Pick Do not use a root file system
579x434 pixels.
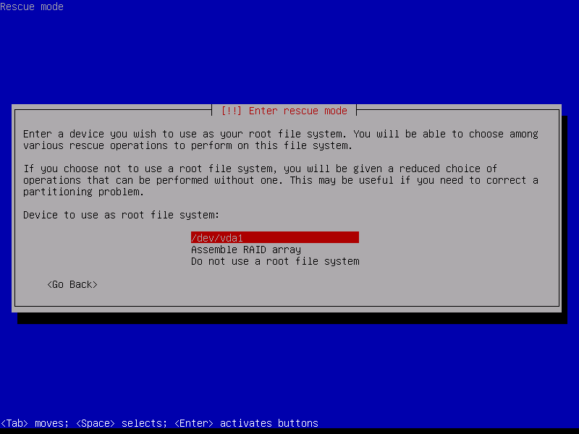pyautogui.click(x=275, y=261)
